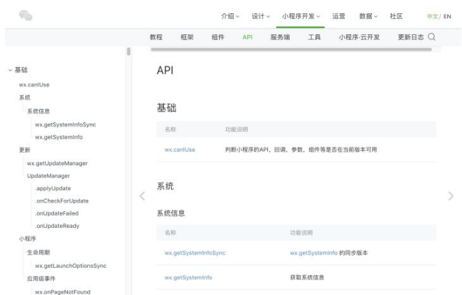Open .onUpdateReady in the sidebar
This screenshot has height=295, width=462.
tap(57, 226)
